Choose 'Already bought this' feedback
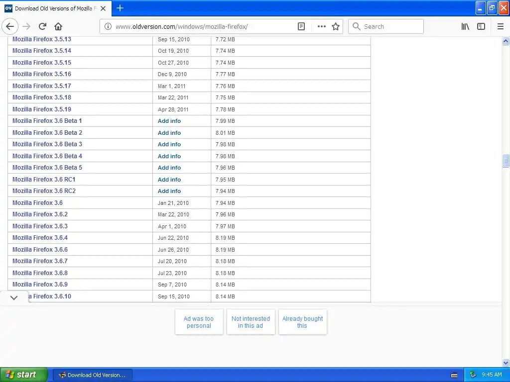 click(302, 322)
